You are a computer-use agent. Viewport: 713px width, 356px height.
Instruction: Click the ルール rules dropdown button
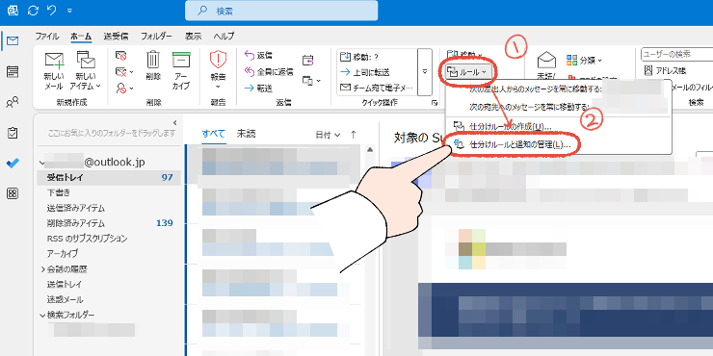467,71
